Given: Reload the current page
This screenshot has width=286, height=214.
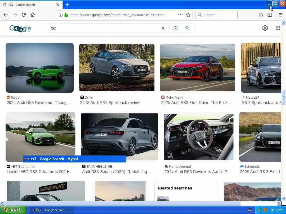Looking at the screenshot, I should 24,15.
